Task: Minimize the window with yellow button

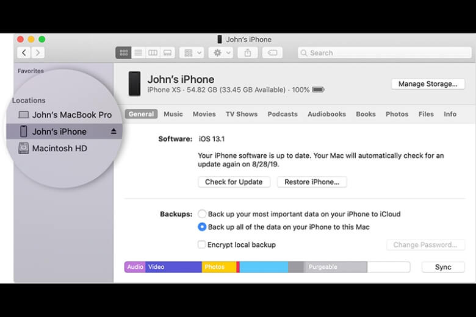Action: pyautogui.click(x=31, y=39)
